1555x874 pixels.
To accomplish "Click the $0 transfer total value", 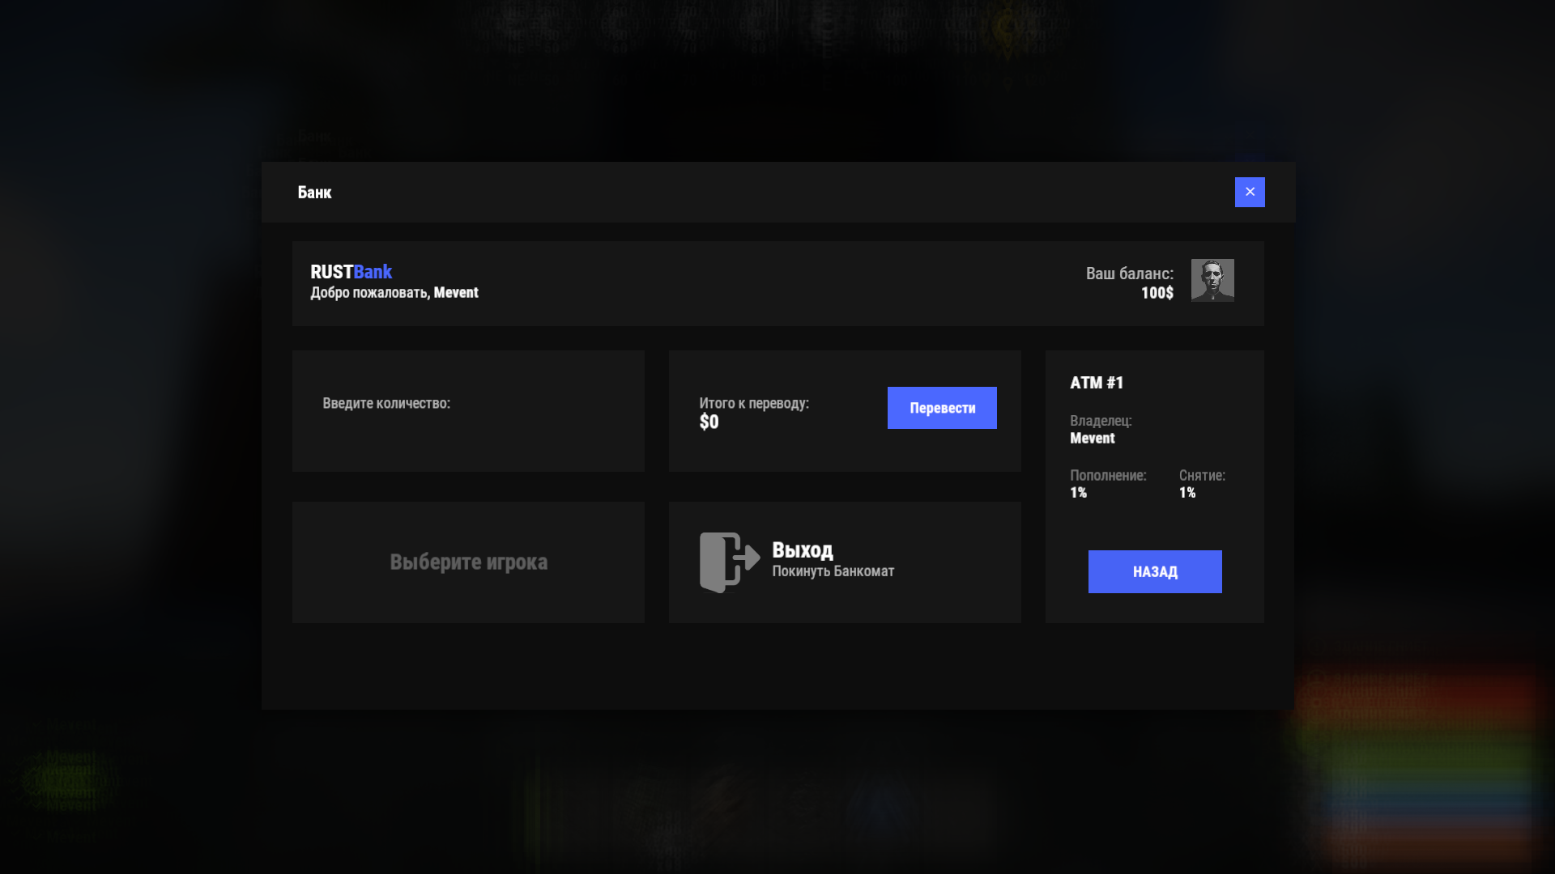I will [709, 422].
